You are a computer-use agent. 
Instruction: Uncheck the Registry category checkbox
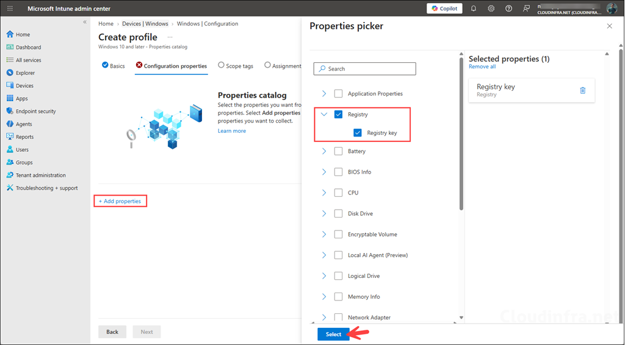[338, 114]
